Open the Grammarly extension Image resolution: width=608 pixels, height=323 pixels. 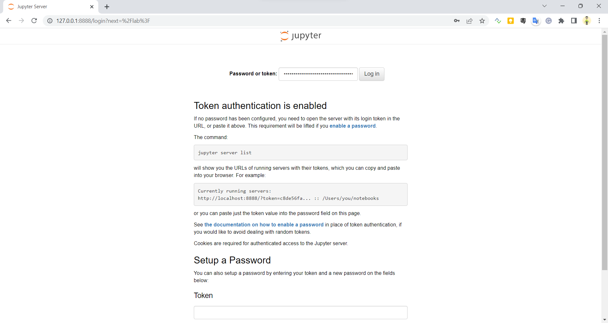(549, 21)
